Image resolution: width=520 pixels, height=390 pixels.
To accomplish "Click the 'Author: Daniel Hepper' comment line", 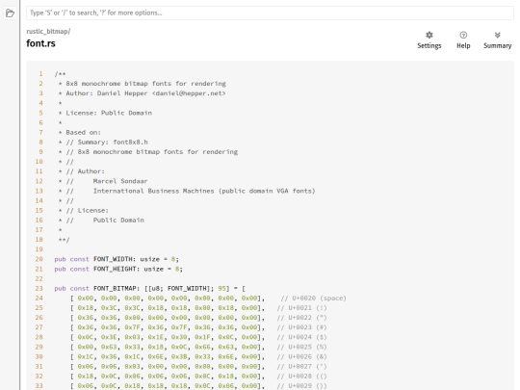I will pos(142,93).
